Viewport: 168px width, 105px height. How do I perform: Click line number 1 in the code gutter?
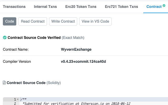click(x=15, y=99)
